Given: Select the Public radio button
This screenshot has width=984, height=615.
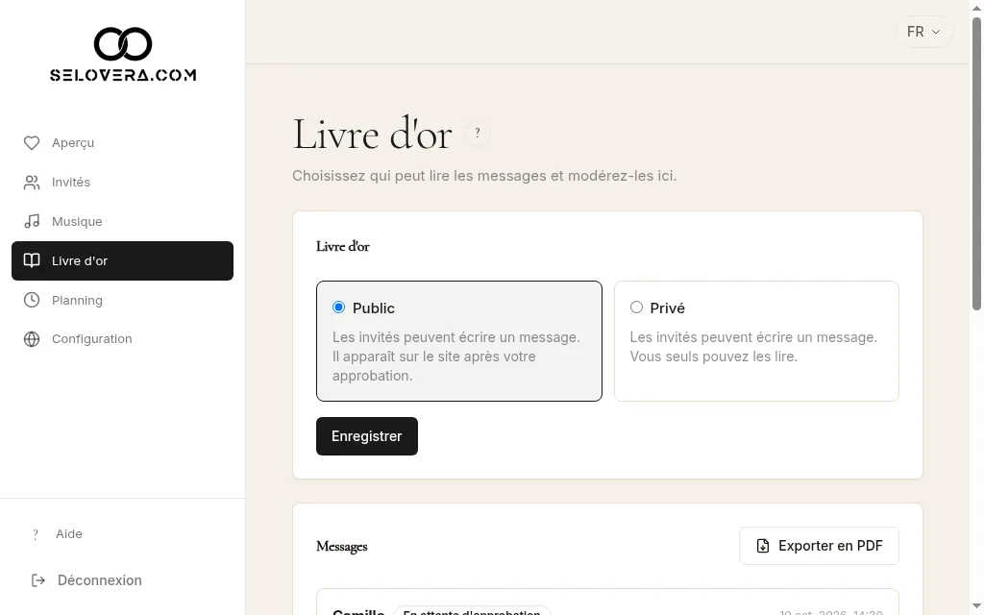Looking at the screenshot, I should pos(339,307).
